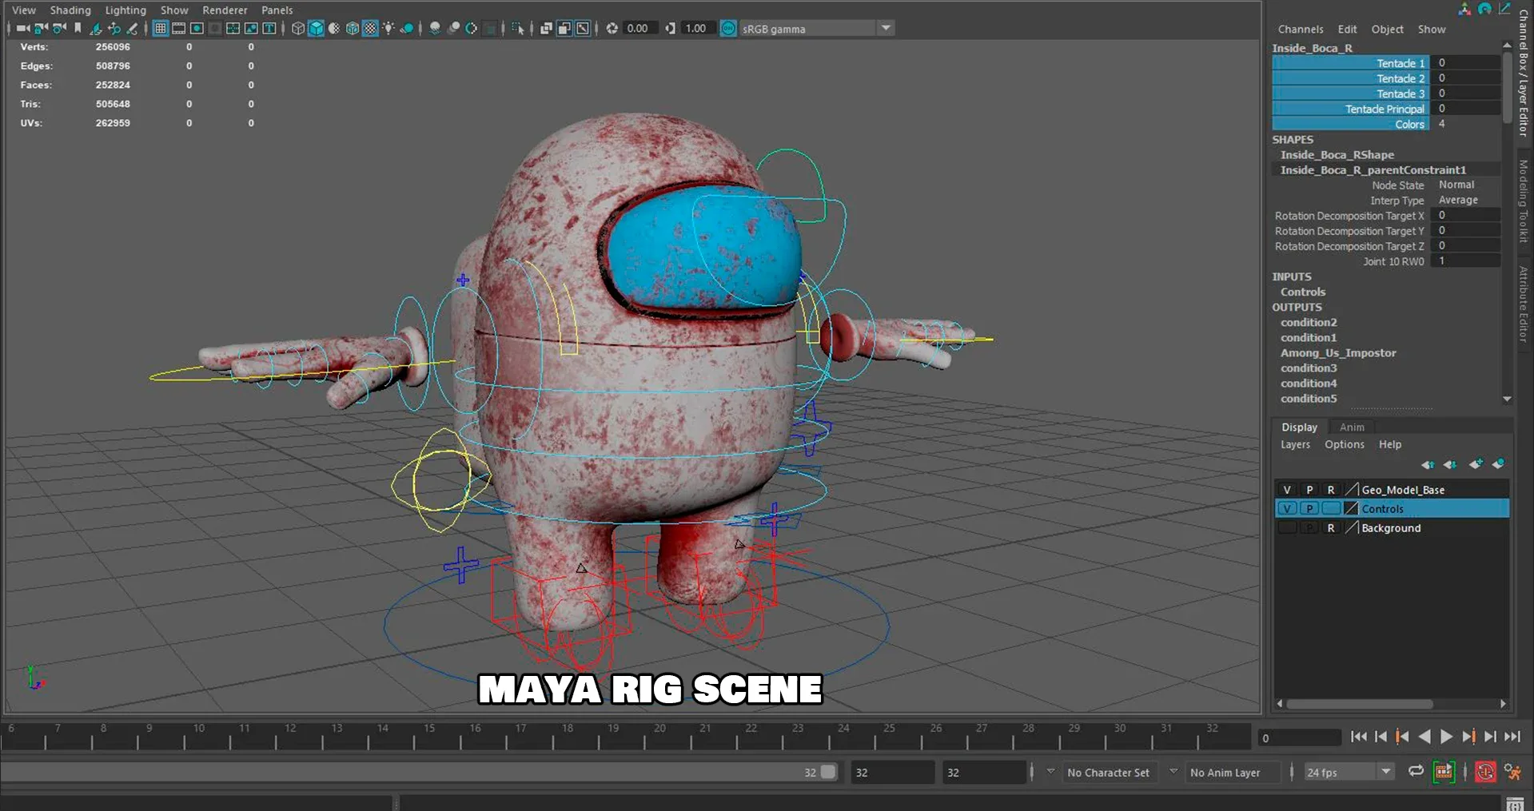Toggle the R reference box on Geo_Model_Base layer

(1331, 489)
